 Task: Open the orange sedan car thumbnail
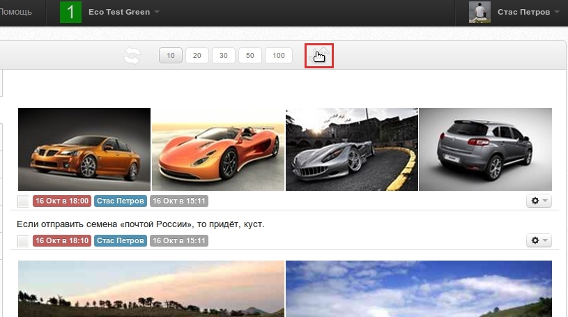click(84, 149)
